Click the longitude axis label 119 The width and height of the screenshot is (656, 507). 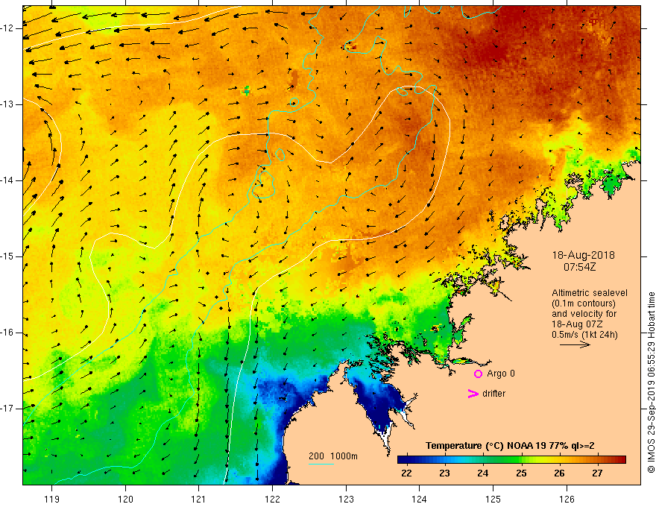(52, 499)
